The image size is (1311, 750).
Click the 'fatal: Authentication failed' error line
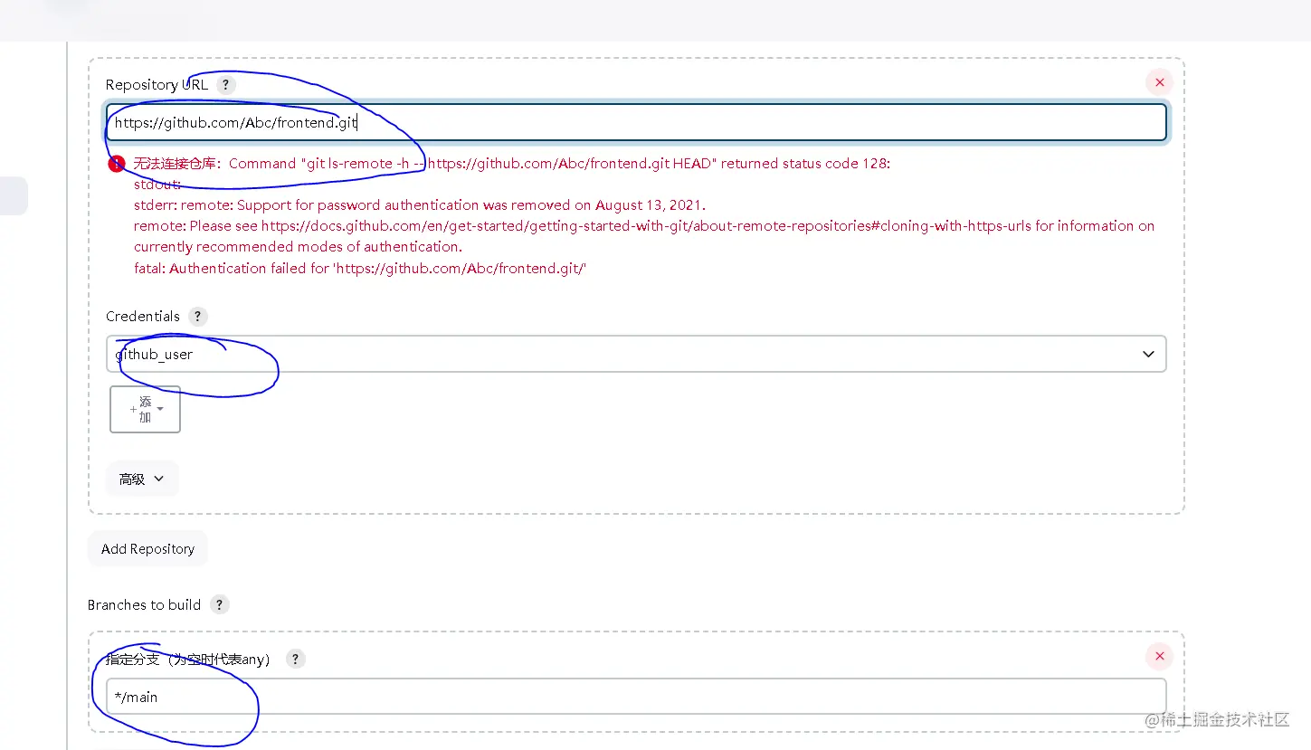360,268
